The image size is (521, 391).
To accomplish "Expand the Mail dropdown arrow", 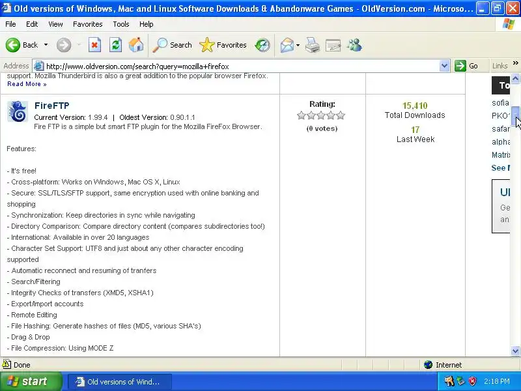I will (x=298, y=45).
